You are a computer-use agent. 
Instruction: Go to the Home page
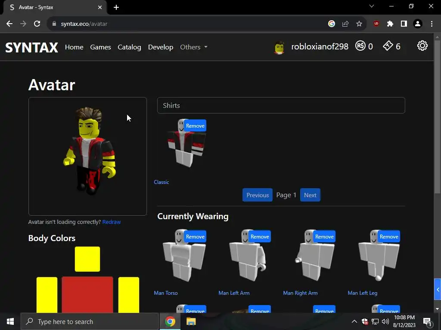click(74, 47)
